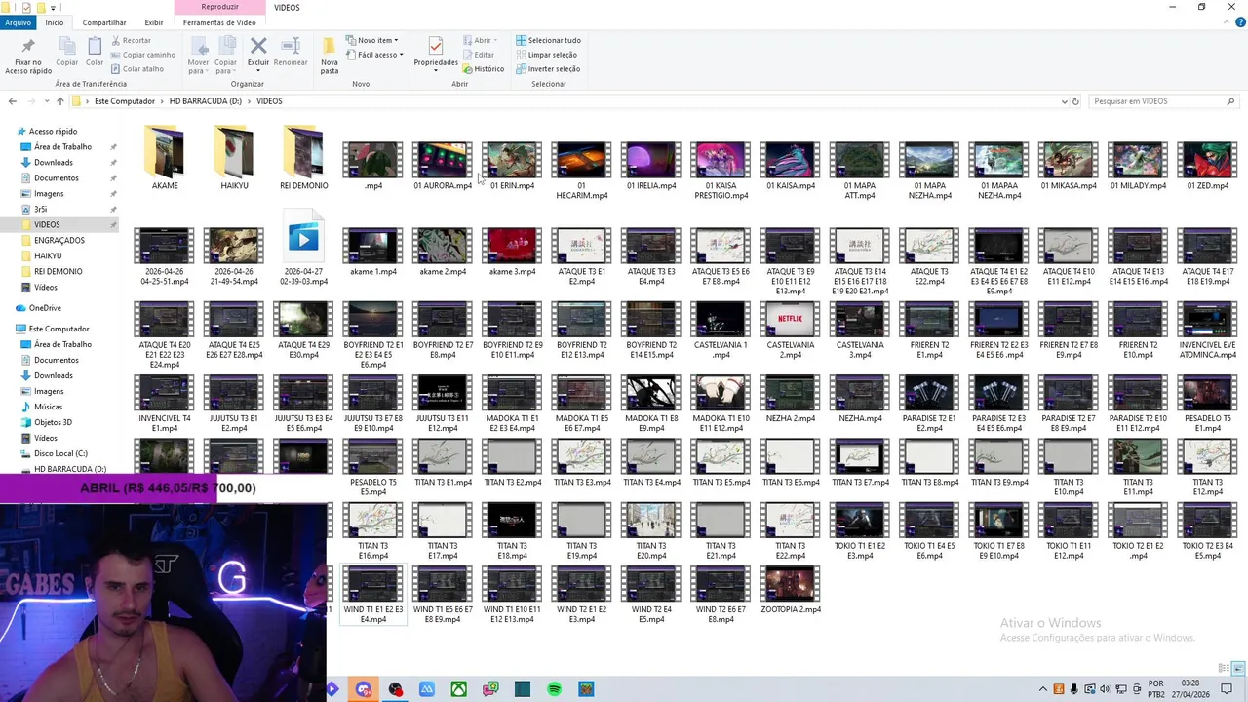Click the POR PTB2 language indicator
Viewport: 1248px width, 702px height.
coord(1155,689)
